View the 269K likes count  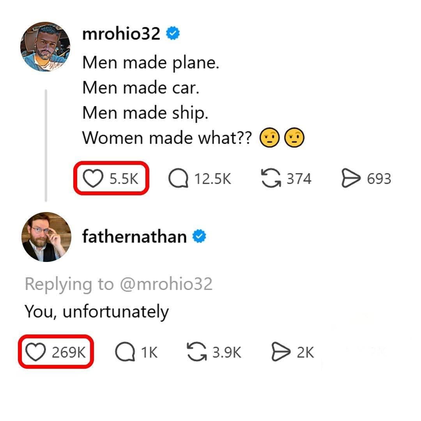tap(69, 352)
